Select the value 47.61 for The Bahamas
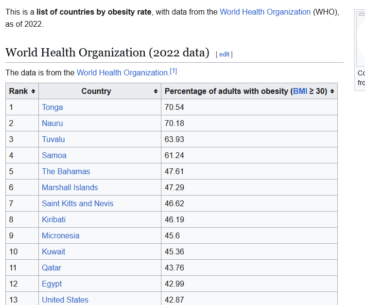 174,172
